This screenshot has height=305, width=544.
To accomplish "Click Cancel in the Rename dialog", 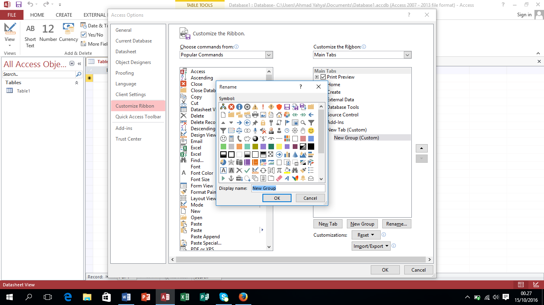I will tap(310, 198).
